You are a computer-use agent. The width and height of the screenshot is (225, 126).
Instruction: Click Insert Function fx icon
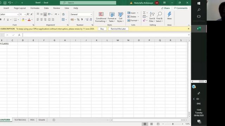[x=19, y=35]
